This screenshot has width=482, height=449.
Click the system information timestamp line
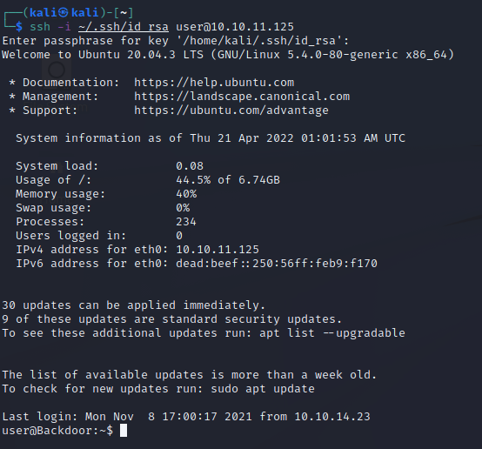point(211,138)
